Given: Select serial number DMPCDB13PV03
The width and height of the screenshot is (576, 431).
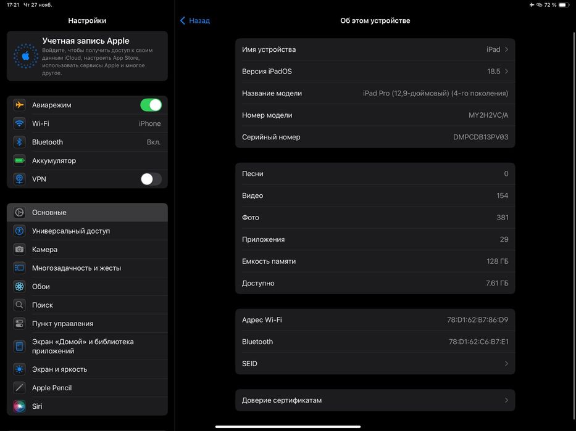Looking at the screenshot, I should click(480, 137).
